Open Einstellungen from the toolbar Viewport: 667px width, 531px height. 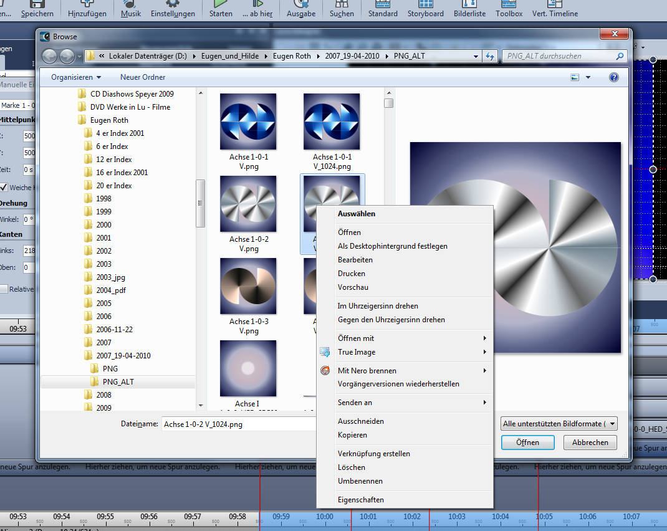(x=172, y=9)
